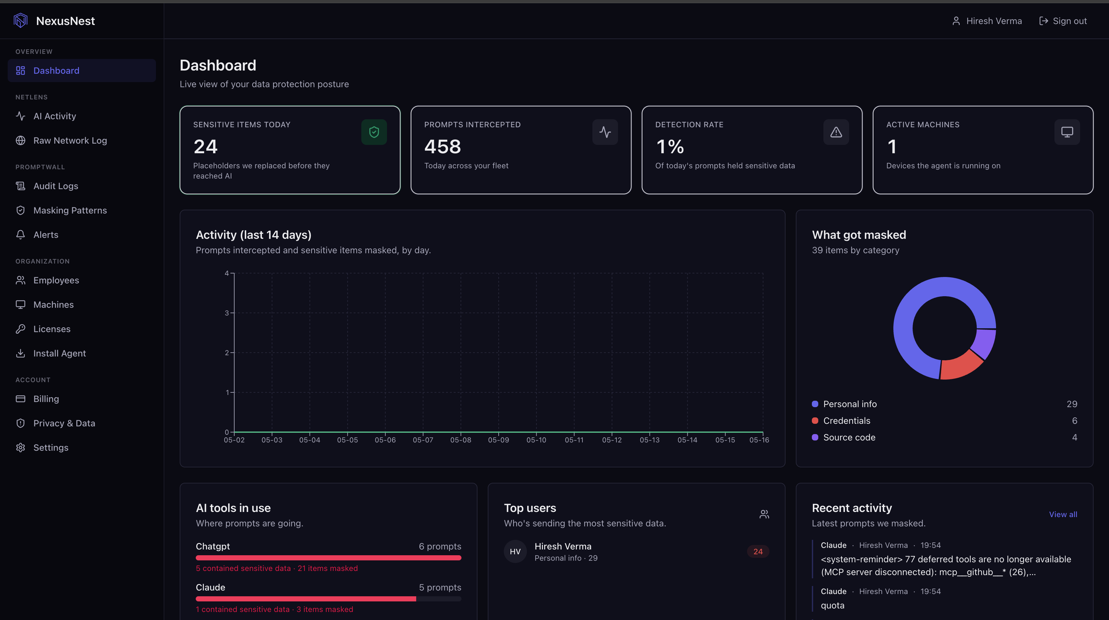The image size is (1109, 620).
Task: Navigate to Audit Logs
Action: (x=82, y=186)
